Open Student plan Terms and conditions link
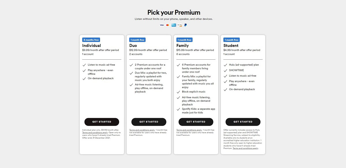This screenshot has height=168, width=346. point(245,148)
